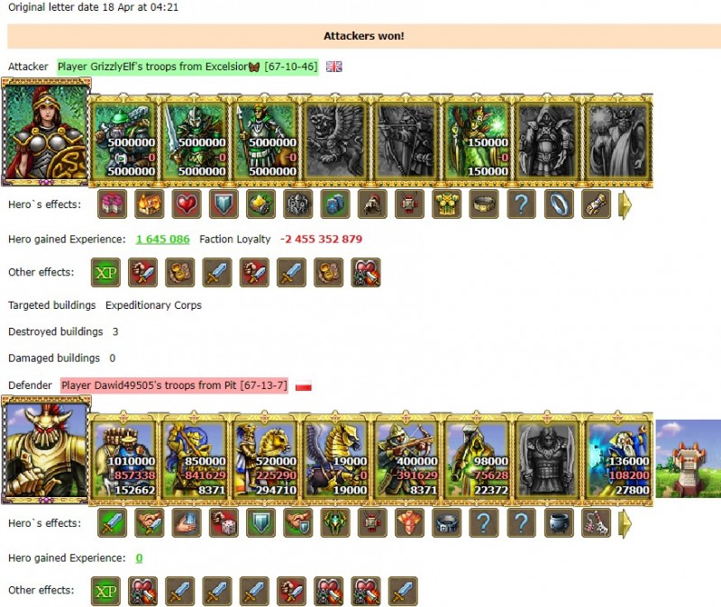
Task: Click the treasure chest icon in attacker effects
Action: 150,204
